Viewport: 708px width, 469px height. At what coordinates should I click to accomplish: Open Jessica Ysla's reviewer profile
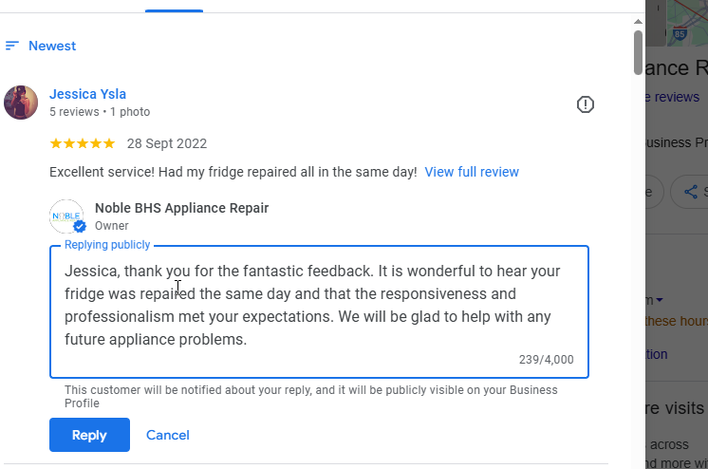pos(87,94)
